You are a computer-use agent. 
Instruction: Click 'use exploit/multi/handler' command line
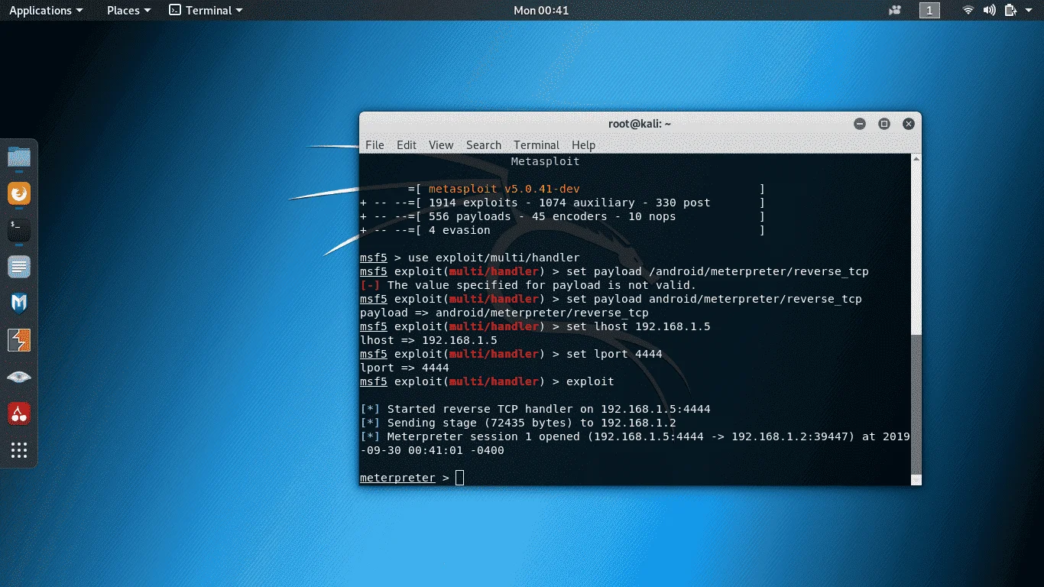[494, 258]
